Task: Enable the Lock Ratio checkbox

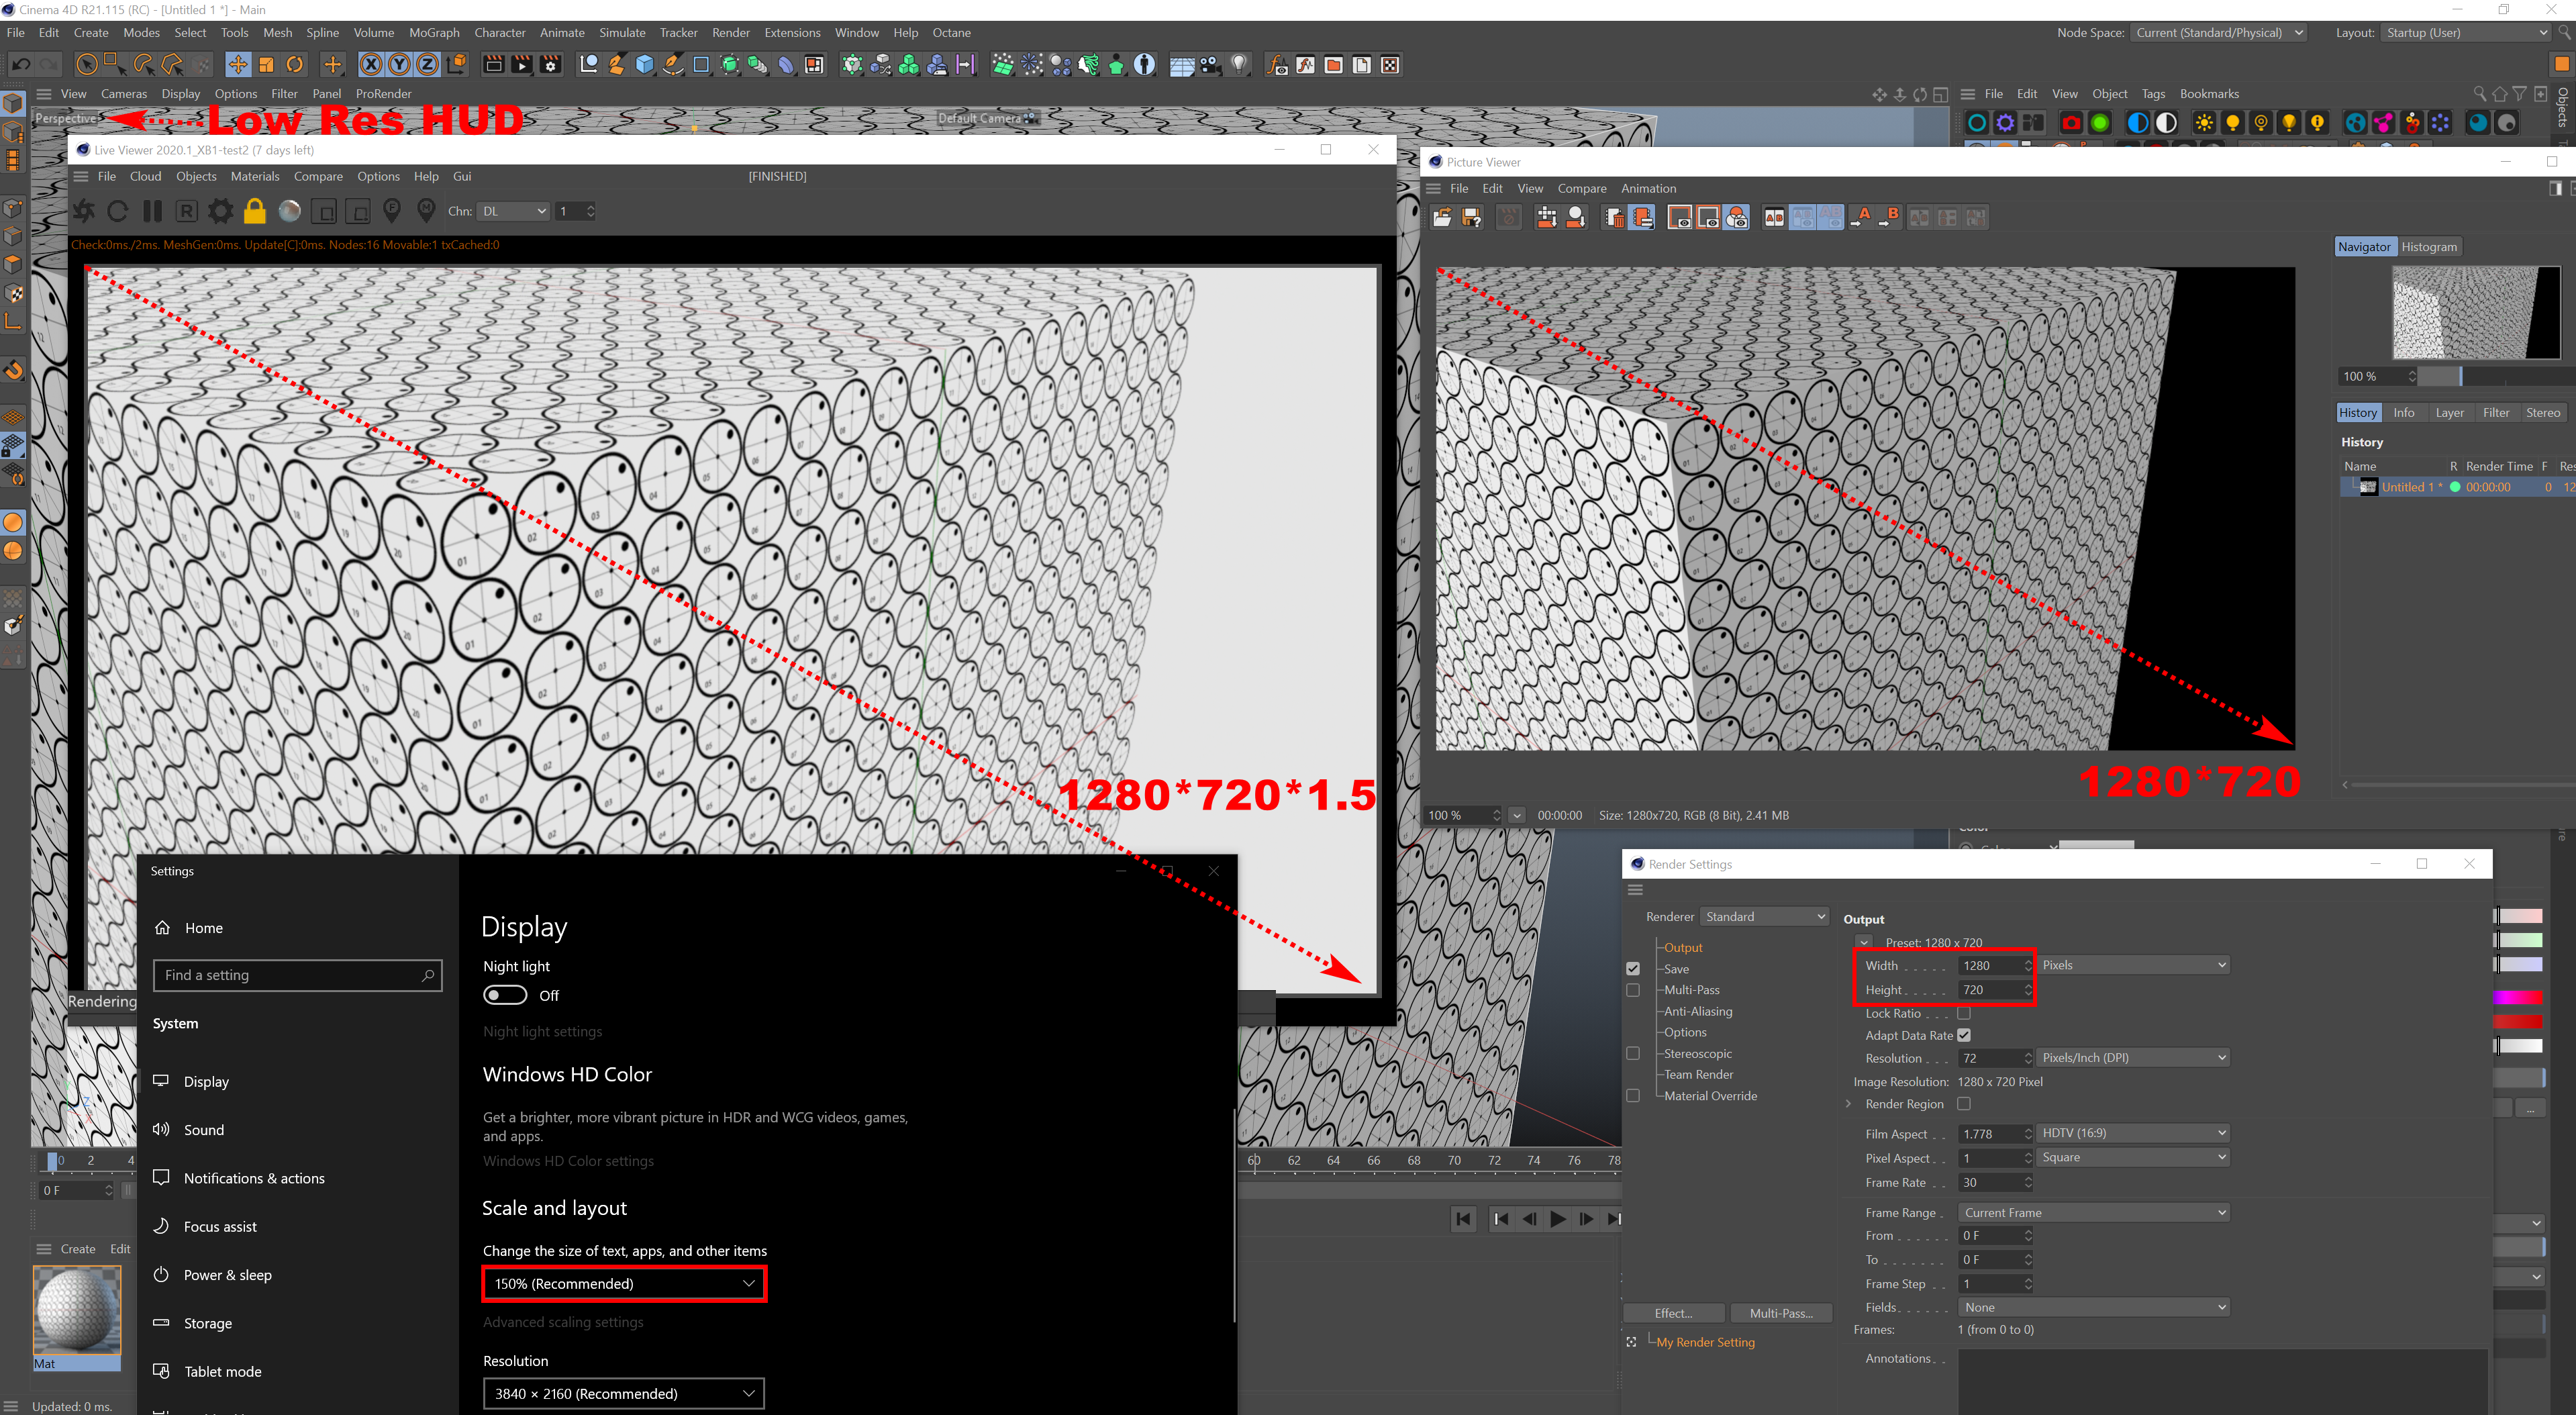Action: tap(1963, 1013)
